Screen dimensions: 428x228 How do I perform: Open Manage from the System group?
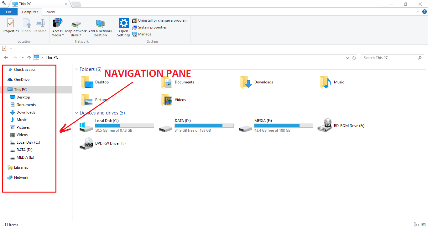tap(142, 34)
